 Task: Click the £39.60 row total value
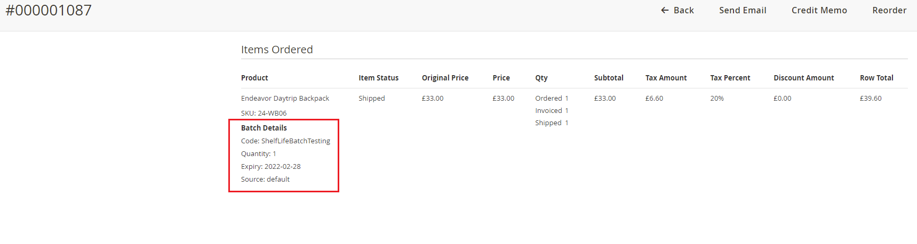pyautogui.click(x=870, y=99)
